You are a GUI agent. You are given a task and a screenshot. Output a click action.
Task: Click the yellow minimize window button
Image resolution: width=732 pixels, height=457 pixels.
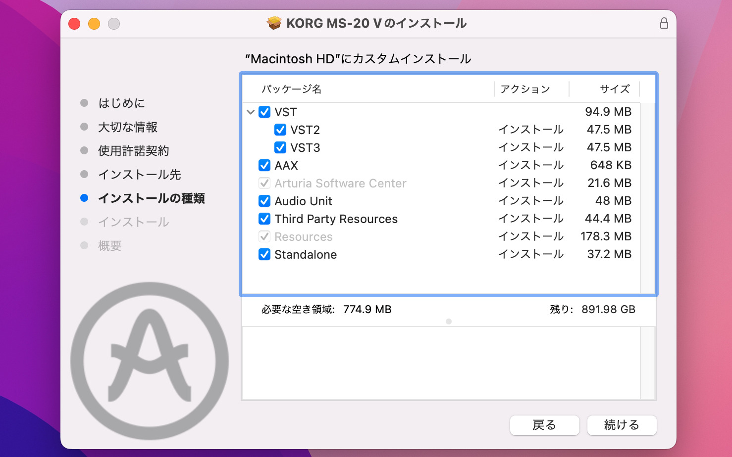[94, 24]
